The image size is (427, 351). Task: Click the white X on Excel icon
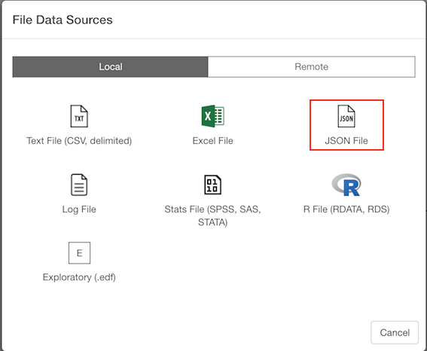pyautogui.click(x=208, y=116)
